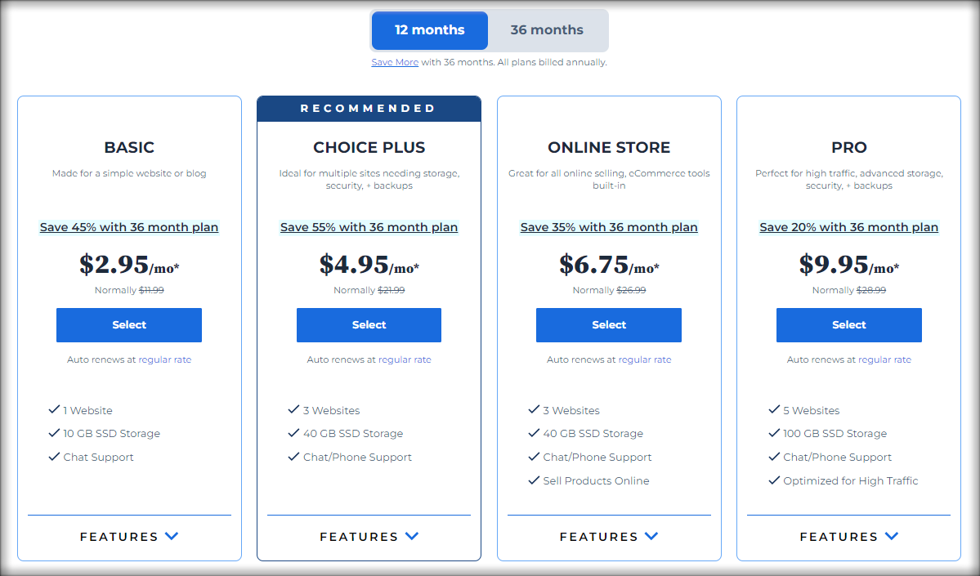
Task: Open Pro plan's regular rate link
Action: 884,359
